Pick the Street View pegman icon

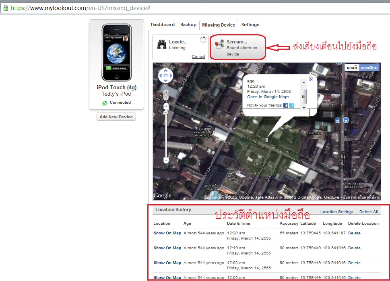[165, 95]
